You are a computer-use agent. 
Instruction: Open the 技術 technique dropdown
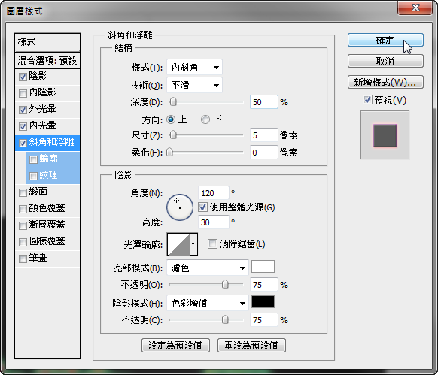coord(194,85)
